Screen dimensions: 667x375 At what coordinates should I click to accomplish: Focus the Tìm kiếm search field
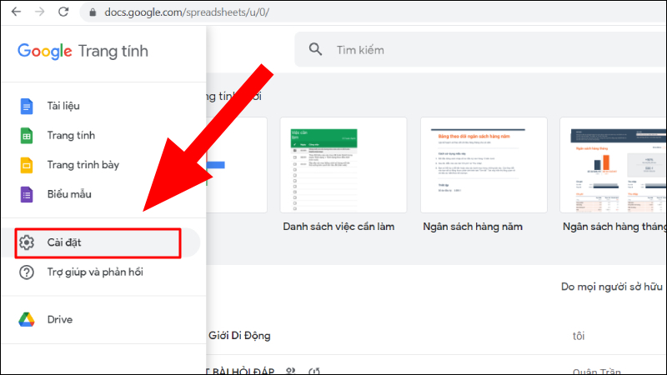[481, 50]
